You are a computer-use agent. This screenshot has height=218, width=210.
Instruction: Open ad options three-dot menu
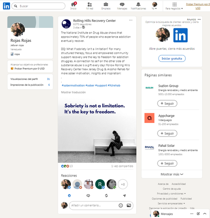[x=199, y=19]
